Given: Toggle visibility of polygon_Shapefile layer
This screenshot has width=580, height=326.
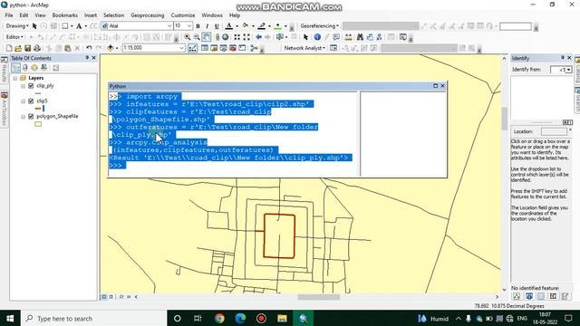Looking at the screenshot, I should [x=31, y=117].
